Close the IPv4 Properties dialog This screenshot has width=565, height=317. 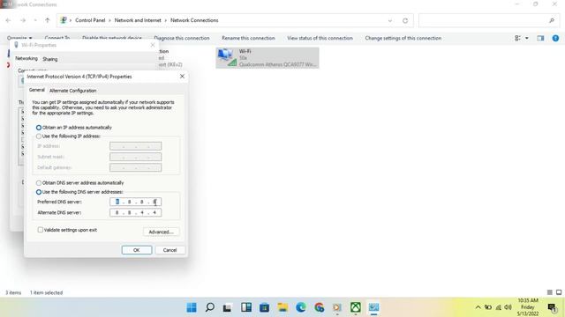point(182,77)
